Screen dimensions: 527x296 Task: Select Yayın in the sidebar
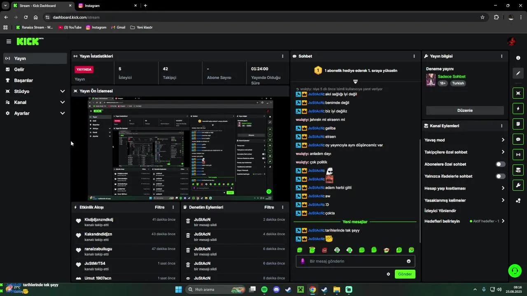tap(35, 58)
